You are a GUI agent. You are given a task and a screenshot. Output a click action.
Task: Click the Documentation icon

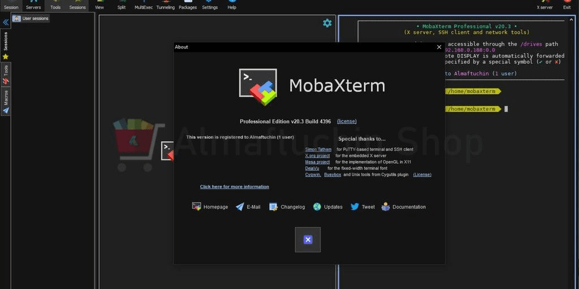(x=386, y=207)
